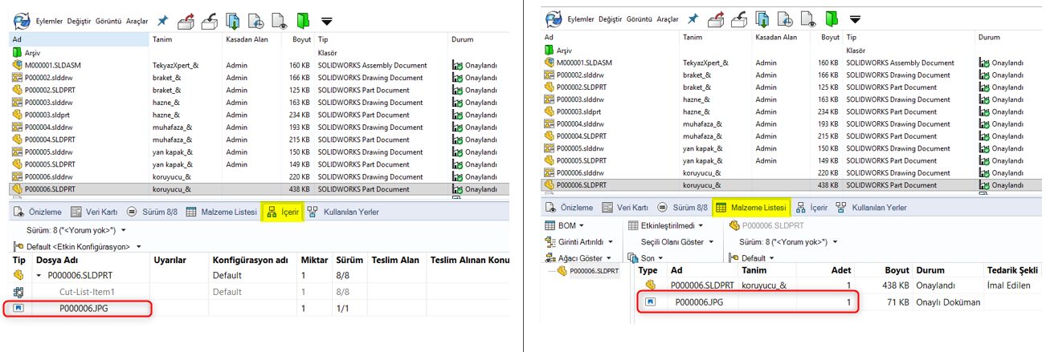Collapse the P000006.SLDPRT tree node in İçerir list
Screen dimensions: 1046x352
tap(38, 275)
